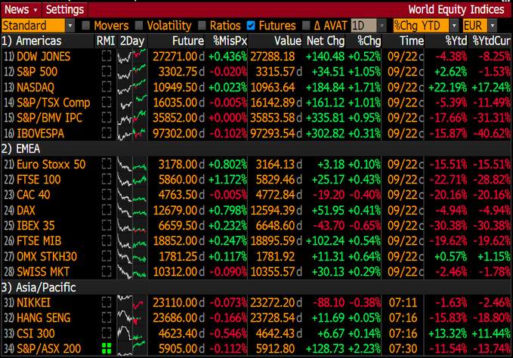Expand the EUR currency dropdown arrow
The image size is (513, 358).
click(x=493, y=26)
